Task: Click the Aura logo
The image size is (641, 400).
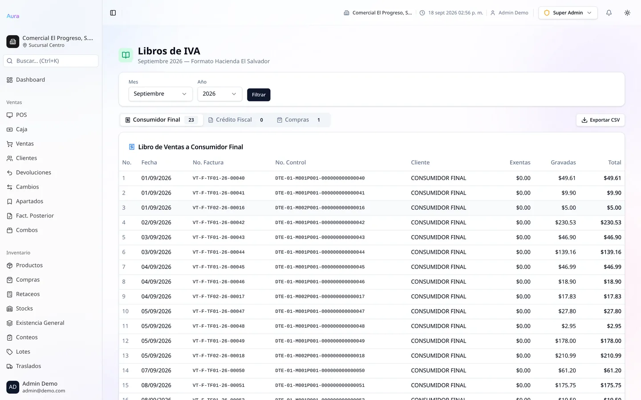Action: coord(13,16)
